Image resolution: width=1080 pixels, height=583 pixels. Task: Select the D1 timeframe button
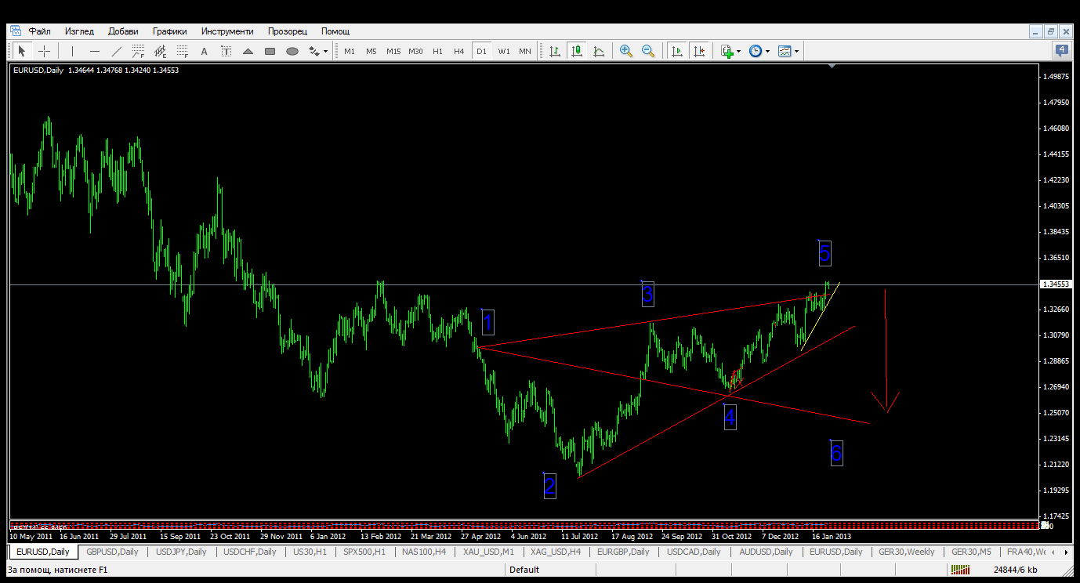pos(481,51)
